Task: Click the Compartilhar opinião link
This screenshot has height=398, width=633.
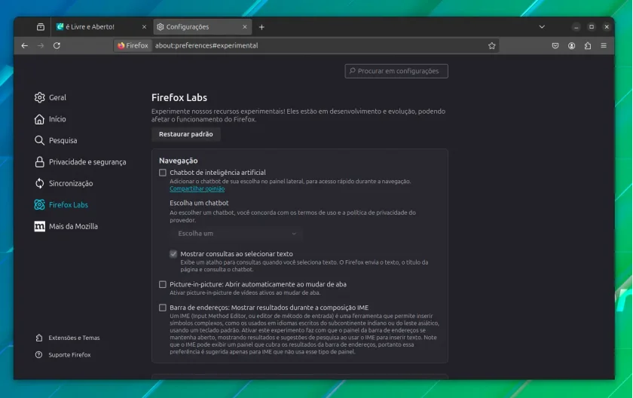Action: [197, 188]
